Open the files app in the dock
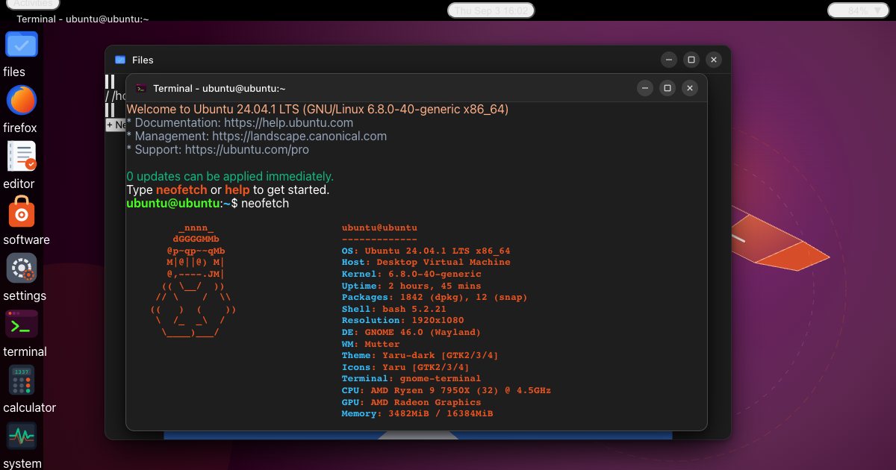896x470 pixels. [x=22, y=44]
